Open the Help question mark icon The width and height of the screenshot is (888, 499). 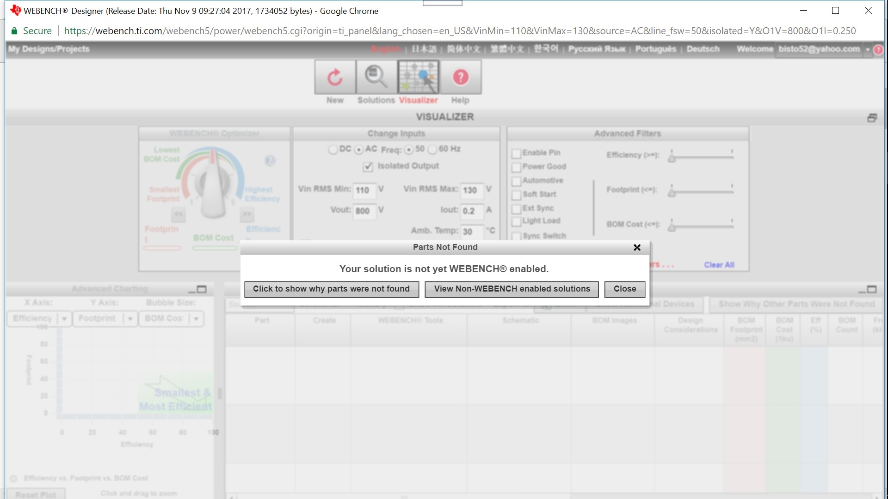click(x=460, y=77)
